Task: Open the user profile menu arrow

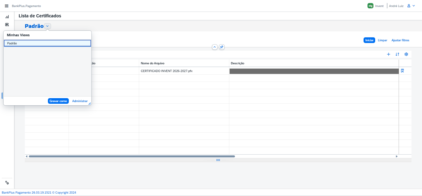Action: [414, 6]
